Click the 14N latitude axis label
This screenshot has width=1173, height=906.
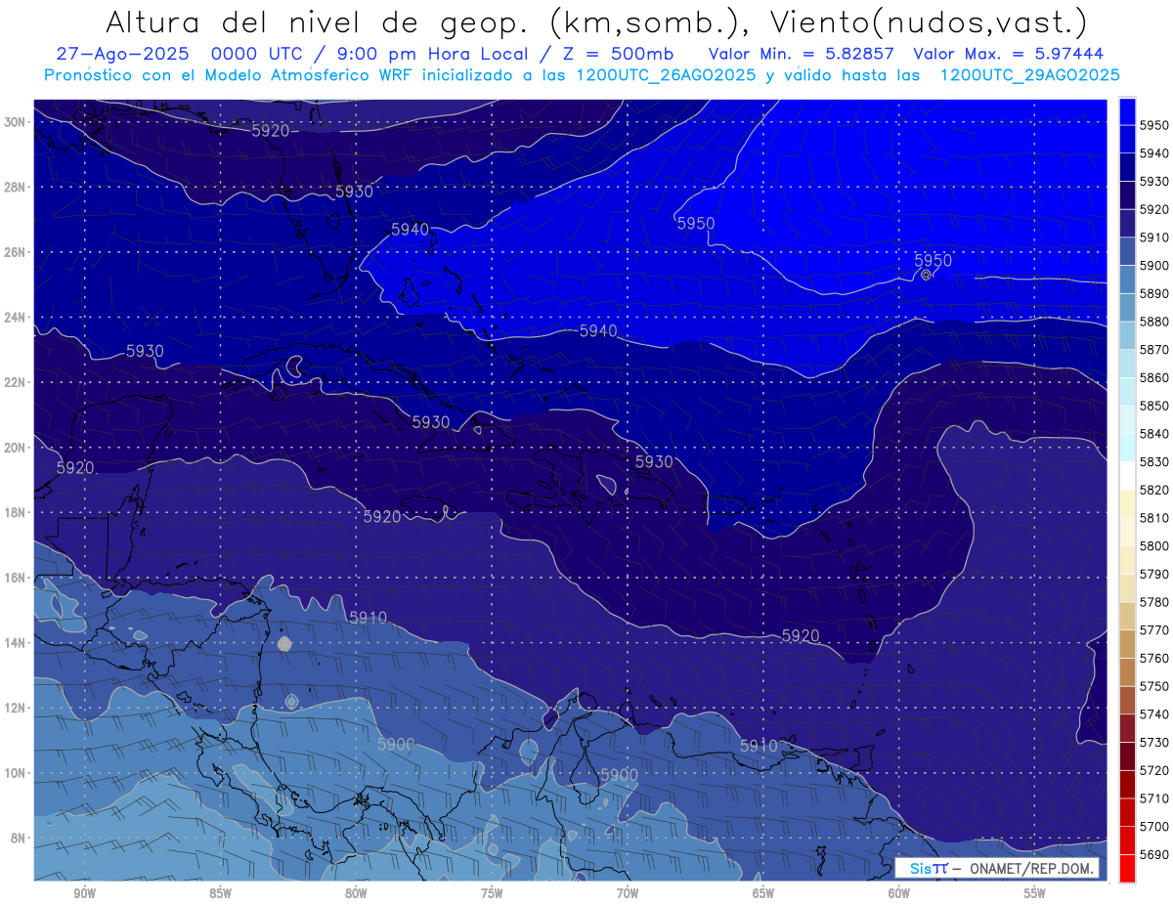point(17,642)
